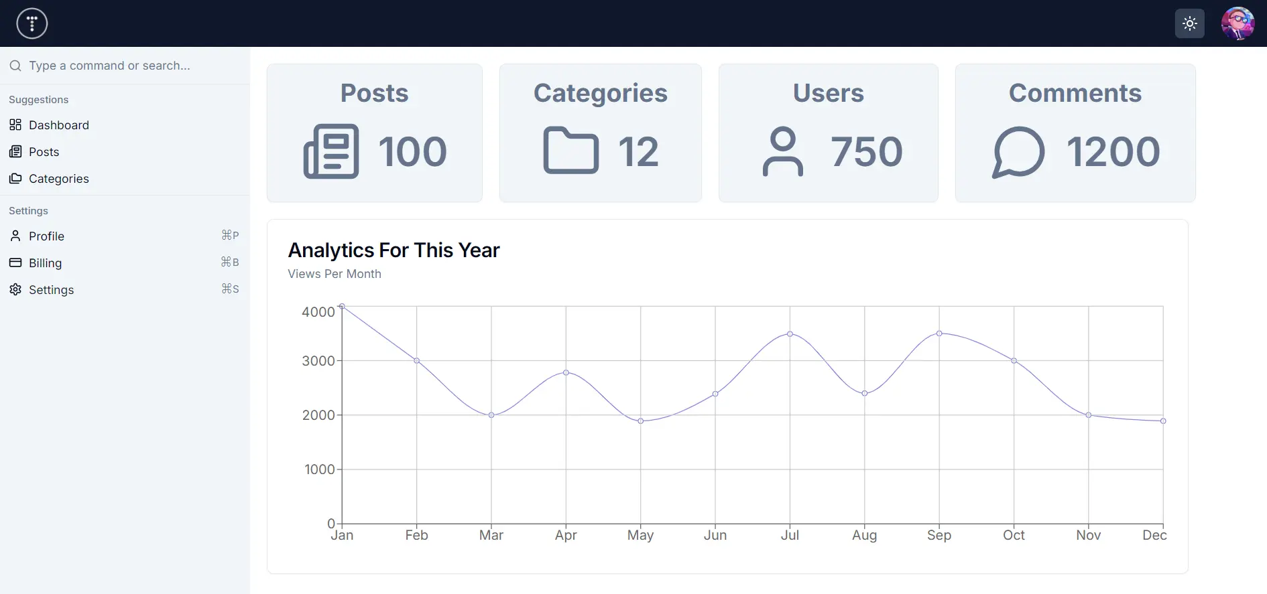Click the Aug data point on chart
Image resolution: width=1267 pixels, height=594 pixels.
click(x=865, y=393)
